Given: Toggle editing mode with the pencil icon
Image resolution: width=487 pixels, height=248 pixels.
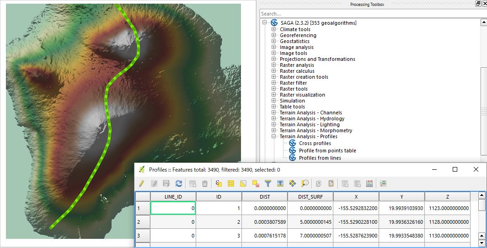Looking at the screenshot, I should click(x=141, y=183).
